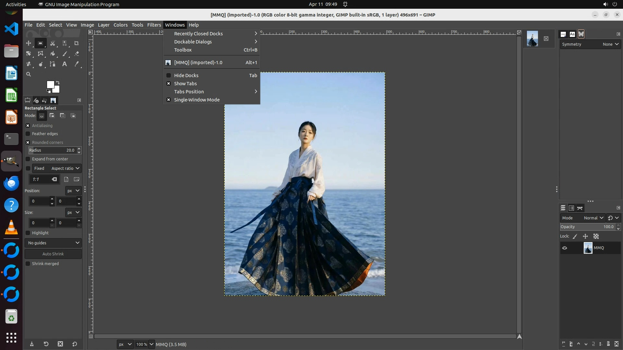Select the Paintbrush tool
This screenshot has height=350, width=623.
(x=65, y=54)
